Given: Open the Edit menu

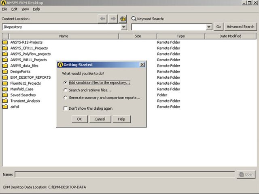Looking at the screenshot, I should pos(14,9).
